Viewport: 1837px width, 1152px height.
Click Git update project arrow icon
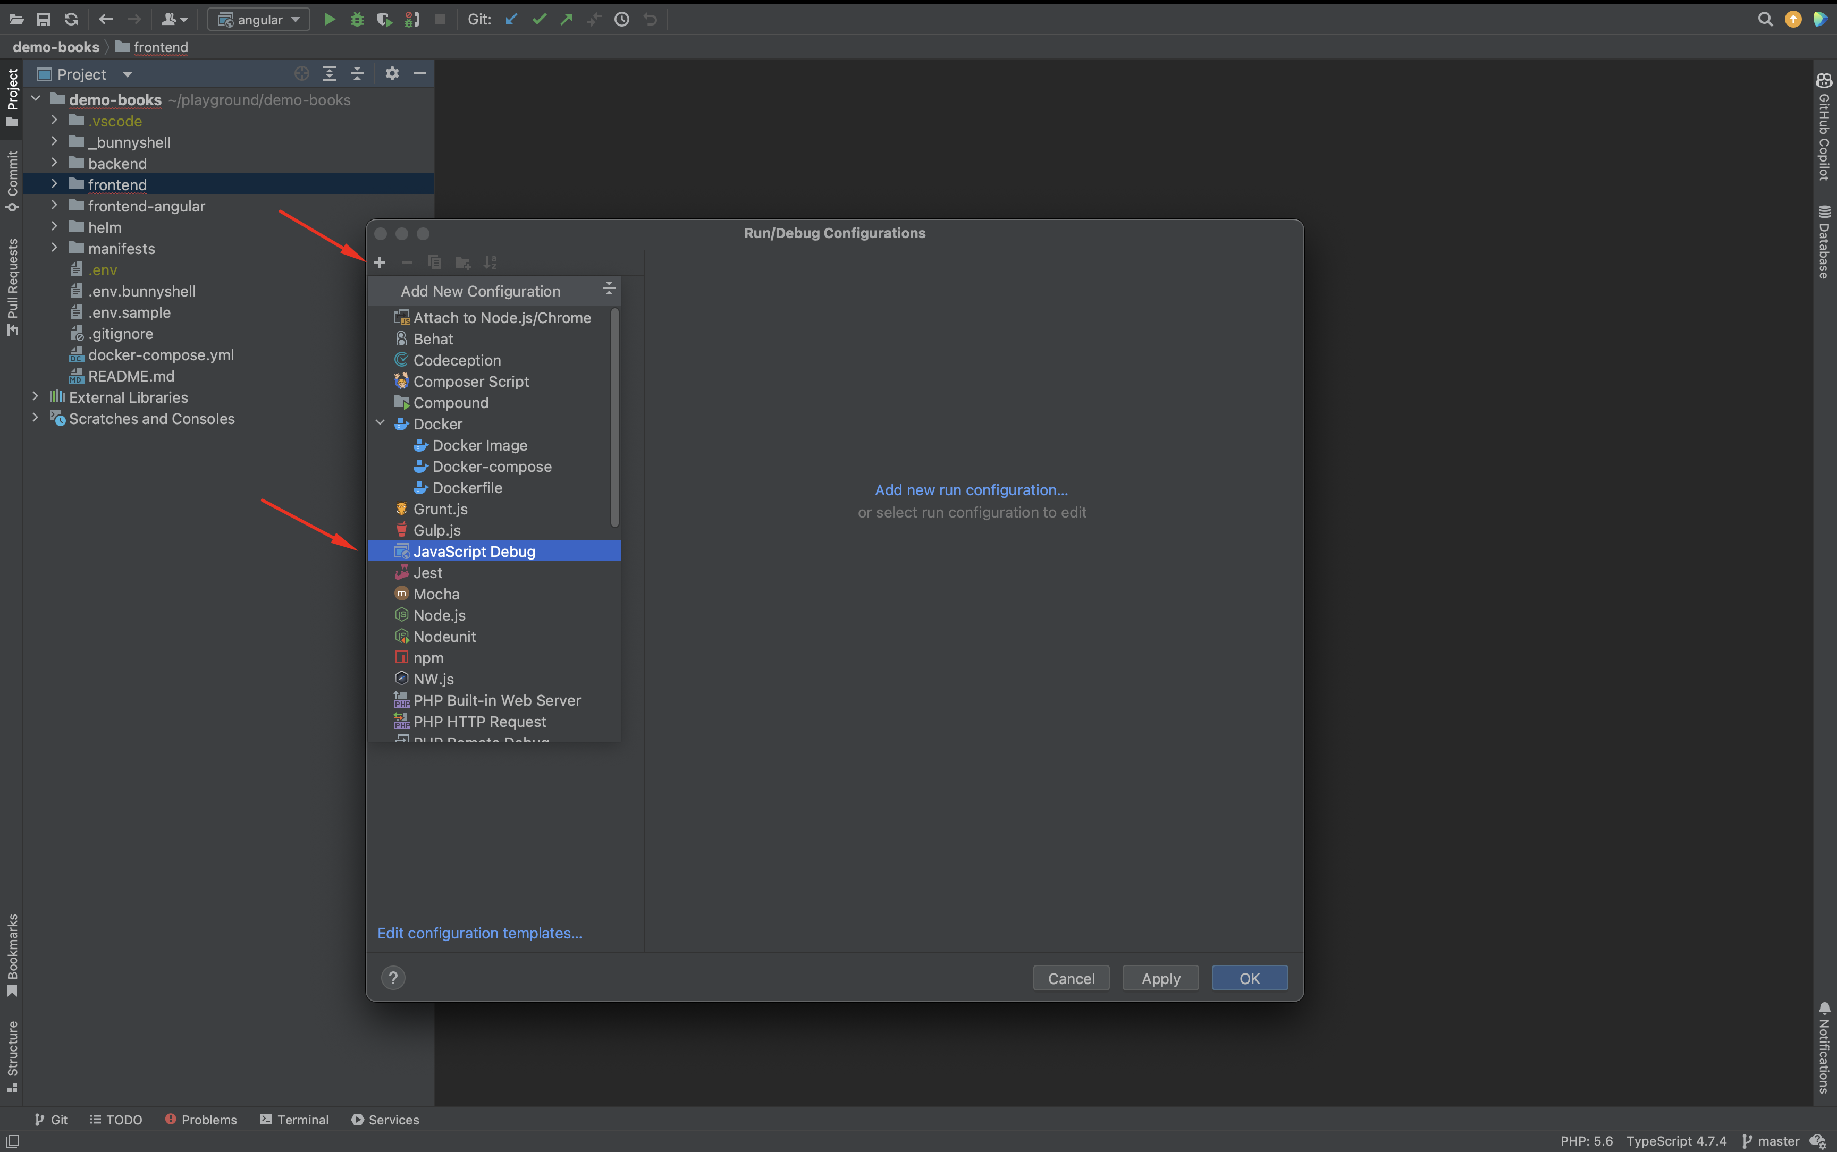pos(511,19)
